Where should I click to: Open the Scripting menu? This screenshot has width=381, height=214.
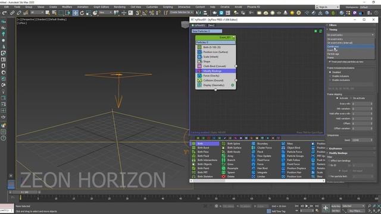coord(168,7)
